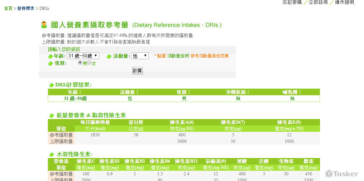Click the green user icon beside the DRIs title
Image resolution: width=364 pixels, height=181 pixels.
(44, 25)
